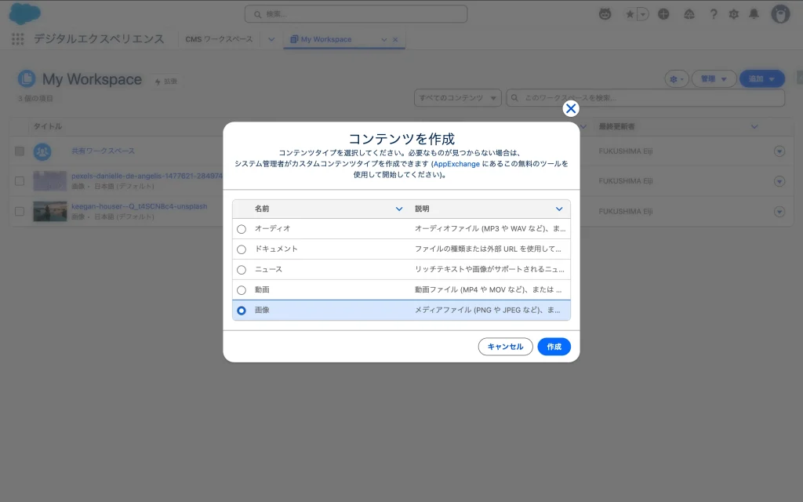The width and height of the screenshot is (803, 502).
Task: Open the すべてのコンテンツ filter dropdown
Action: (458, 98)
